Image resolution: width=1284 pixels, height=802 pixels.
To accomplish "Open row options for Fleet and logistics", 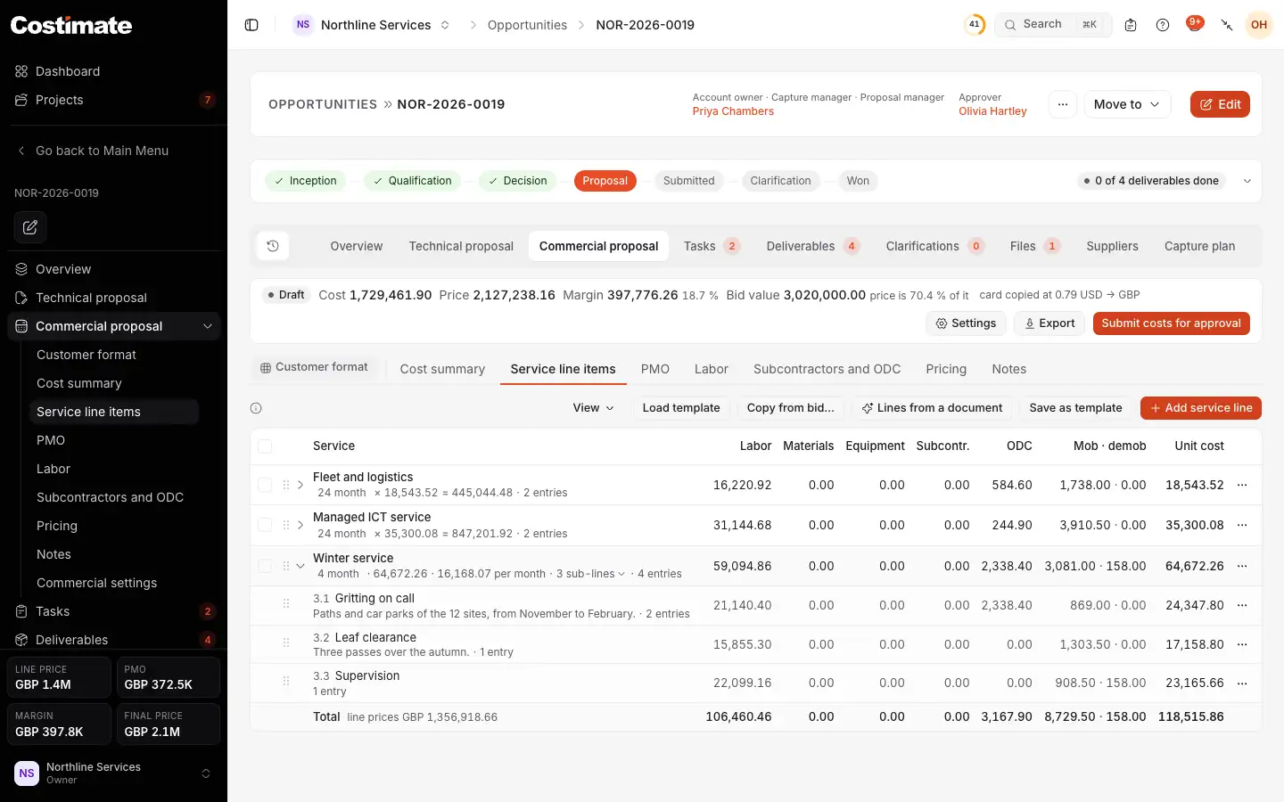I will 1242,485.
